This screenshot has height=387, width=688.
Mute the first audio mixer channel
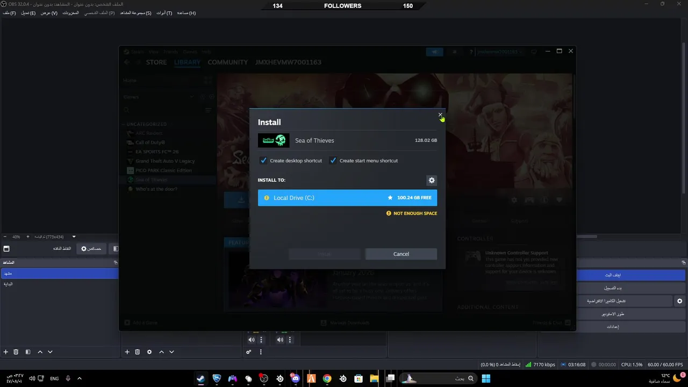tap(252, 340)
